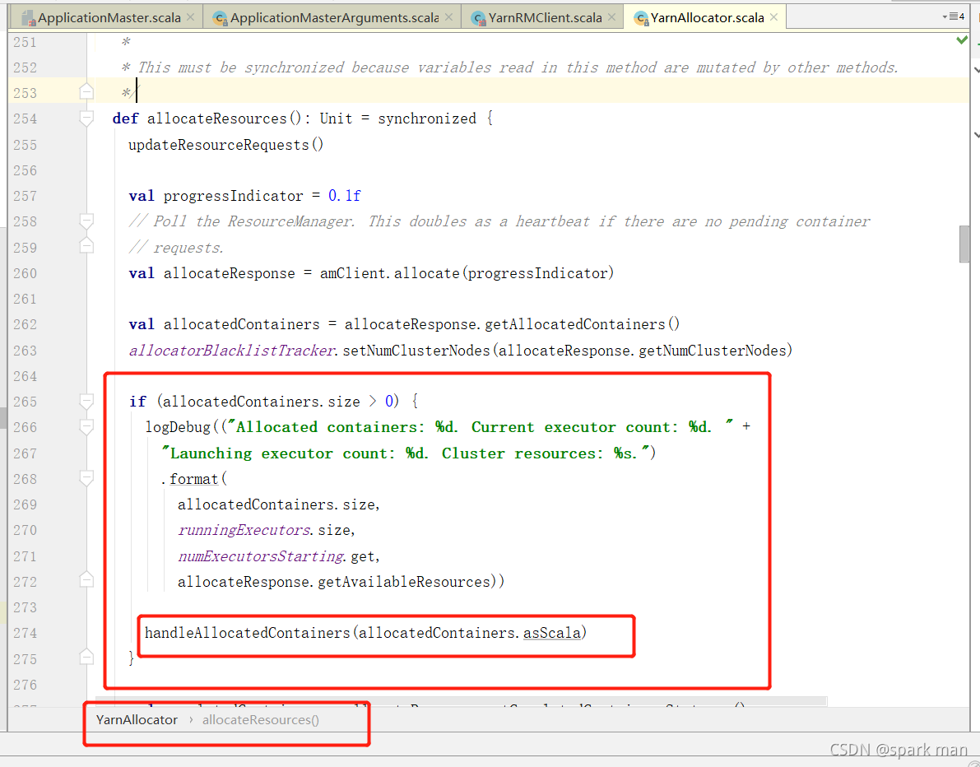
Task: Select the YarnAllocator.scala tab
Action: (707, 17)
